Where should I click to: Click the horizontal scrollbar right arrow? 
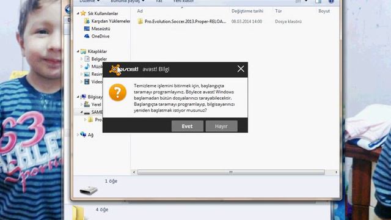337,172
